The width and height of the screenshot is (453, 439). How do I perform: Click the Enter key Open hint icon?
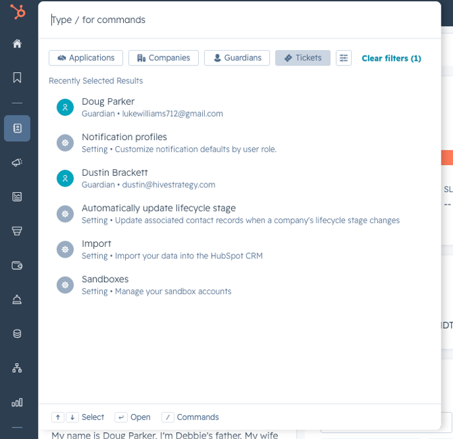pos(121,417)
